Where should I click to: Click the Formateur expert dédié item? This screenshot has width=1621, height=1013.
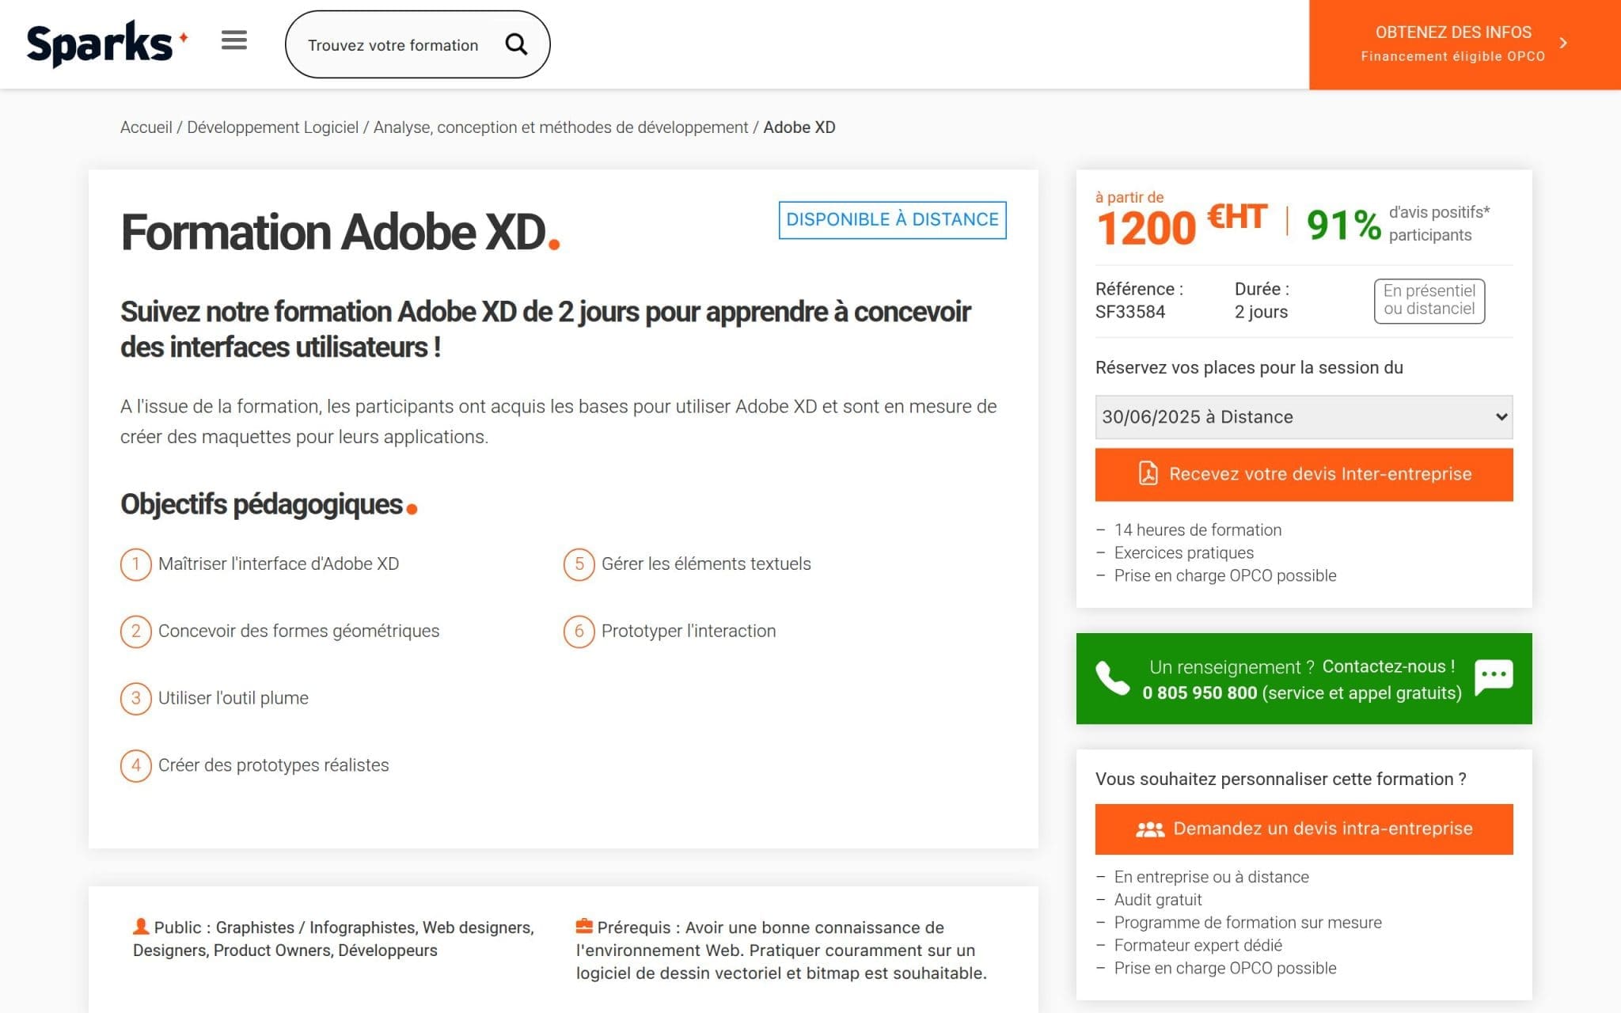[x=1198, y=946]
